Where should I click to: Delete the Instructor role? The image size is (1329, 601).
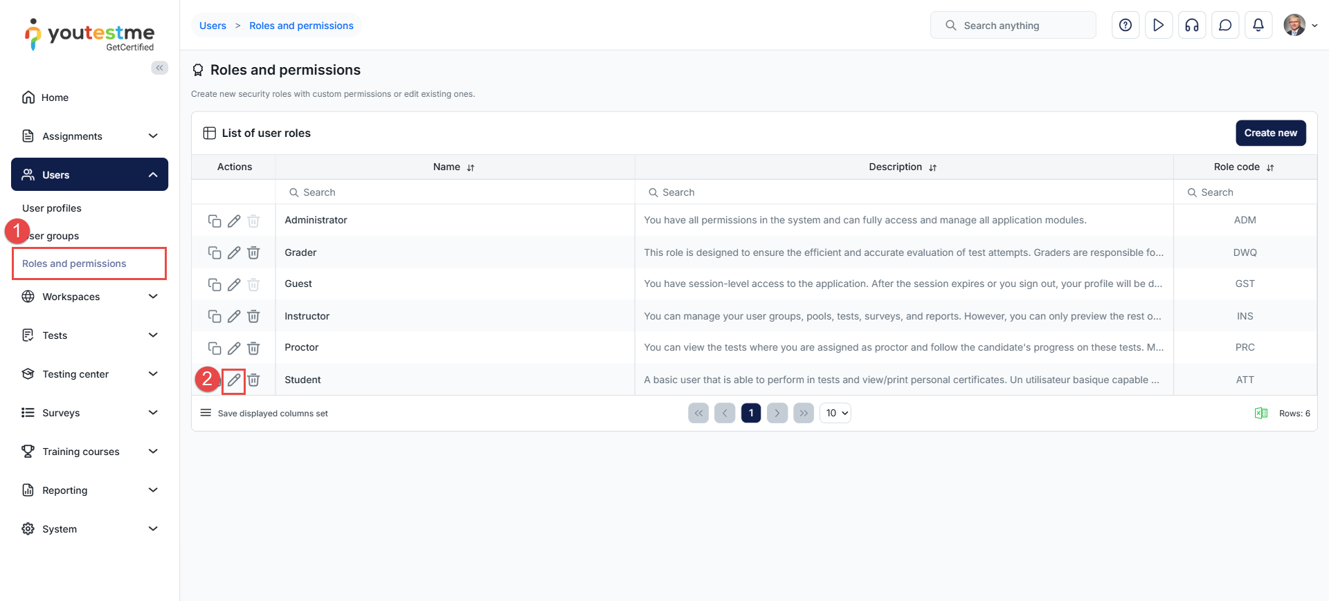click(x=253, y=316)
